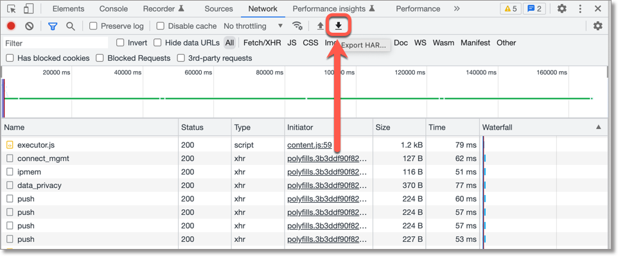
Task: Expand more DevTools tabs chevron
Action: pyautogui.click(x=456, y=9)
